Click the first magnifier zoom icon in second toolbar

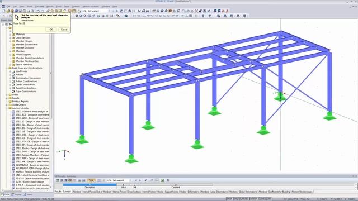(x=81, y=16)
